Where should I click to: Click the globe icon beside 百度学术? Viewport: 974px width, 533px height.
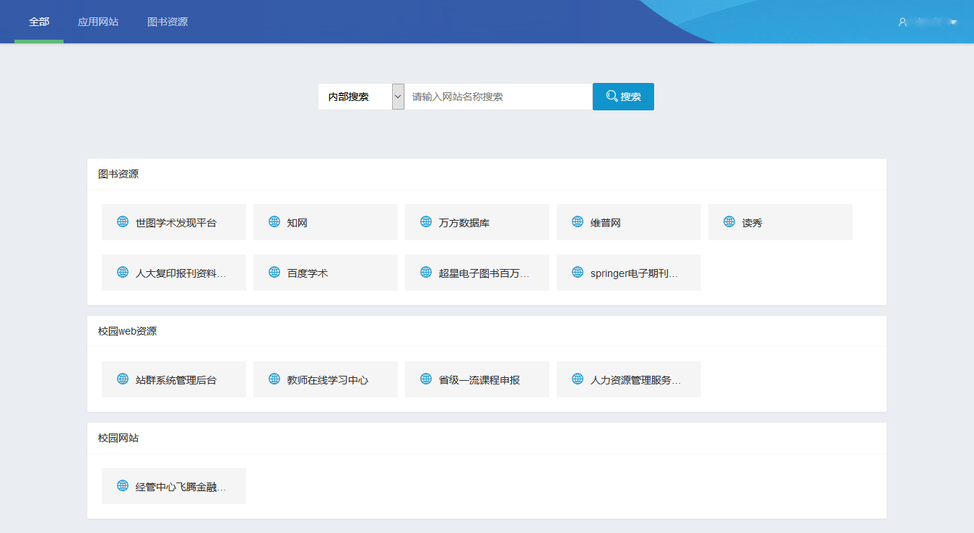coord(274,273)
